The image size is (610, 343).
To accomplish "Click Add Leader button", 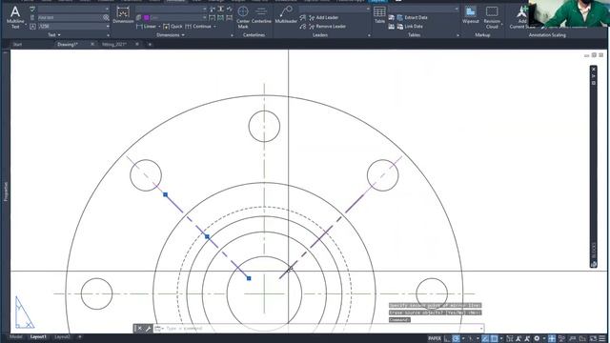I will pos(323,17).
